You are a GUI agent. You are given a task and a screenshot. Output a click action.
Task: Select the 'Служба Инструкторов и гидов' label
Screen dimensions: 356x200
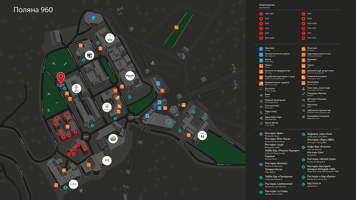pyautogui.click(x=280, y=76)
